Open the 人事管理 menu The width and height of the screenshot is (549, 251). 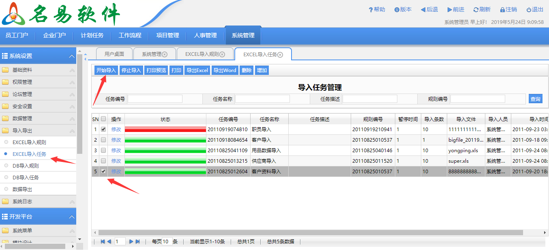(x=205, y=36)
